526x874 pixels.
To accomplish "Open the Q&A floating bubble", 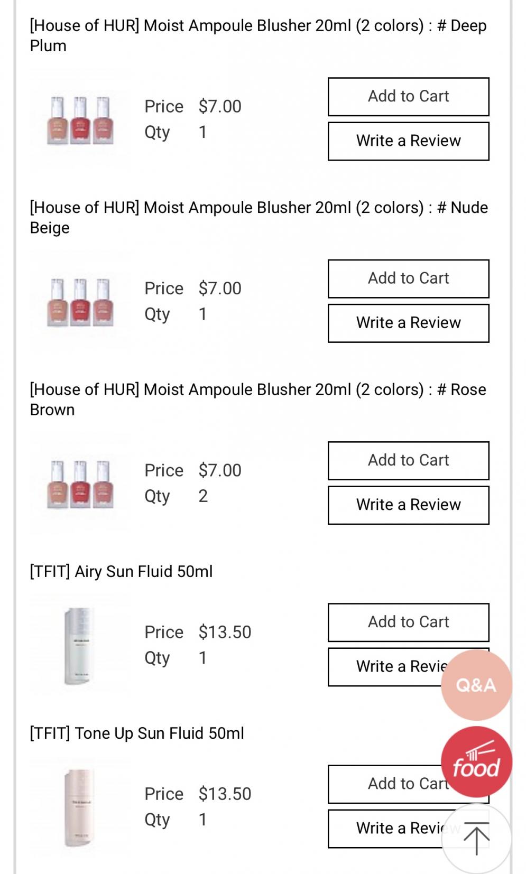I will coord(476,685).
